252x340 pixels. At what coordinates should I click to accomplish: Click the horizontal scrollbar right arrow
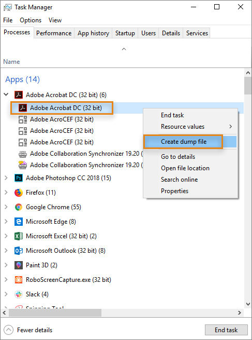(x=240, y=312)
